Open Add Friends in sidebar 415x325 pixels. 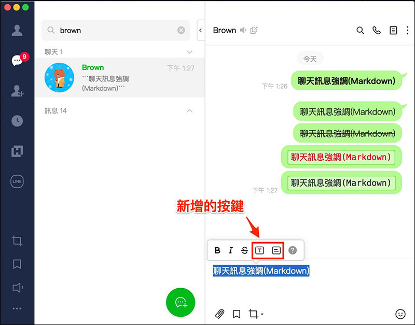coord(17,91)
